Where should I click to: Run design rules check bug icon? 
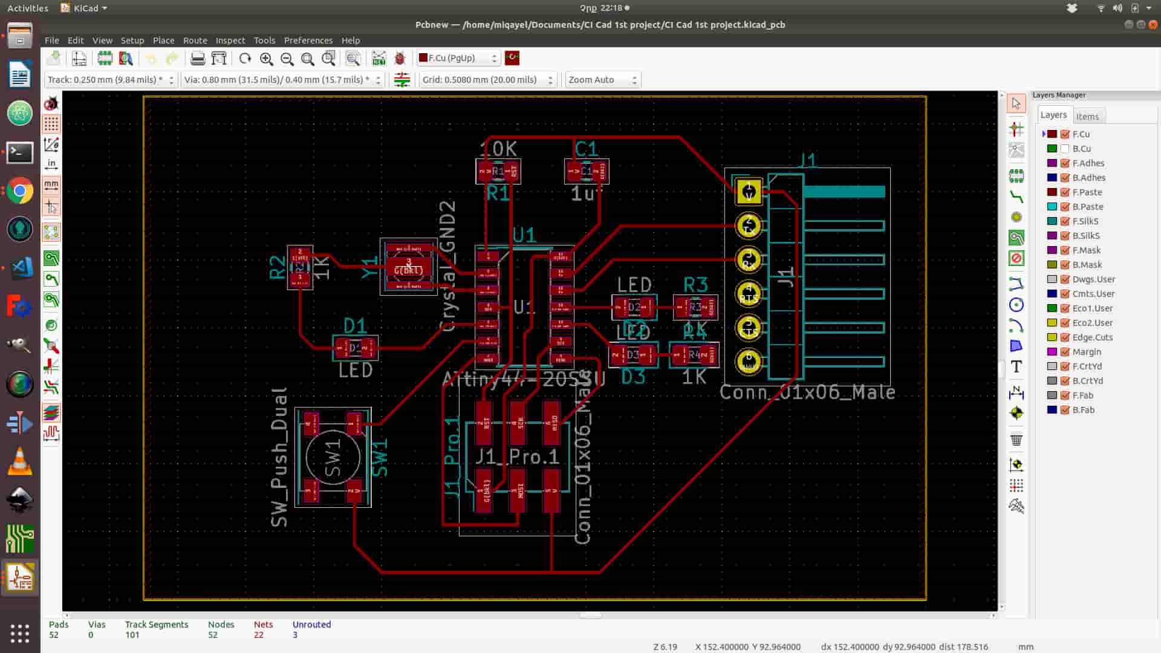coord(400,59)
